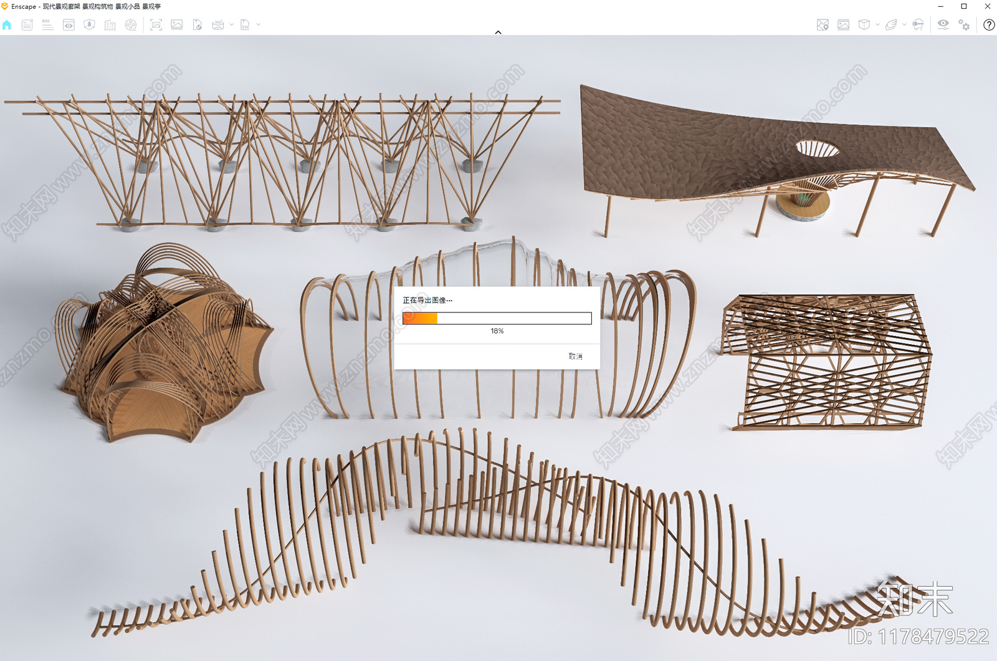Screen dimensions: 997x661
Task: Click the screenshot capture icon
Action: pyautogui.click(x=156, y=25)
